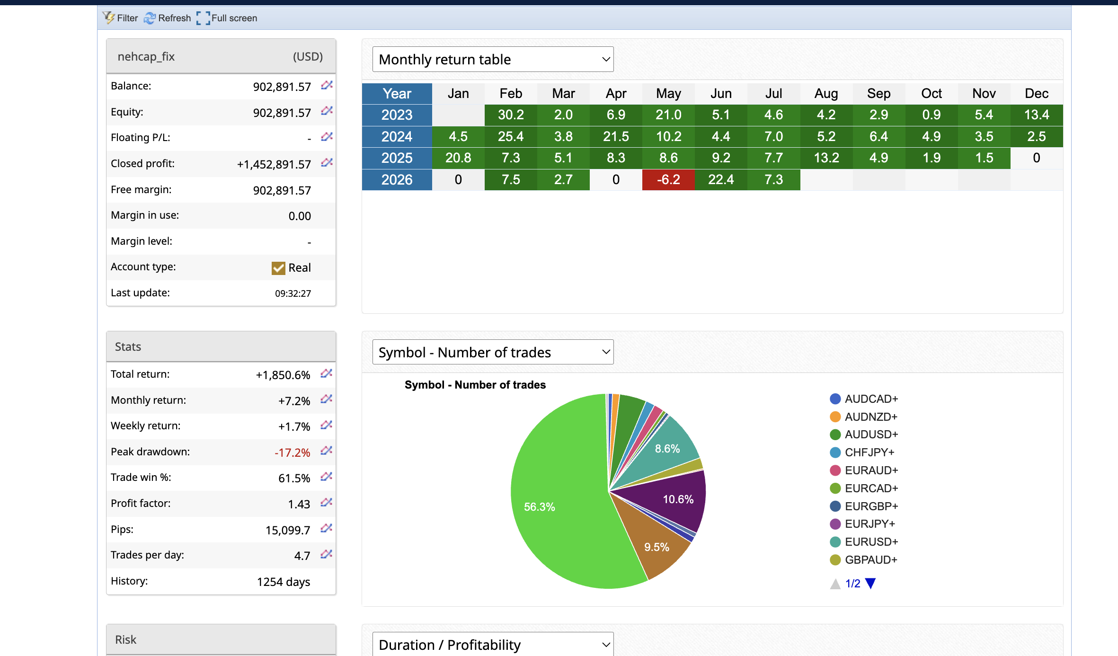Click the chart icon next to Balance
Screen dimensions: 1118x656
click(327, 85)
